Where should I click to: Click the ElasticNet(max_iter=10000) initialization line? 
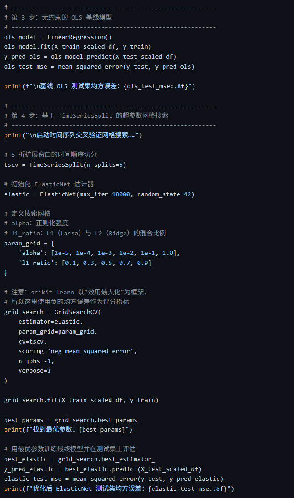[99, 194]
